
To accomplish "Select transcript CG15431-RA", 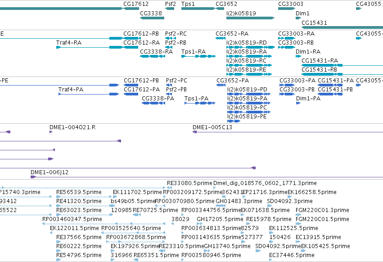I will pyautogui.click(x=320, y=61).
